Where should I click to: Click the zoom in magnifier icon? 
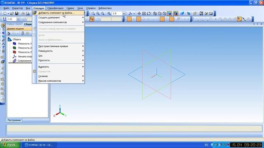click(x=98, y=14)
